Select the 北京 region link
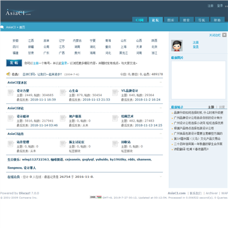This screenshot has height=228, width=228. 155,47
